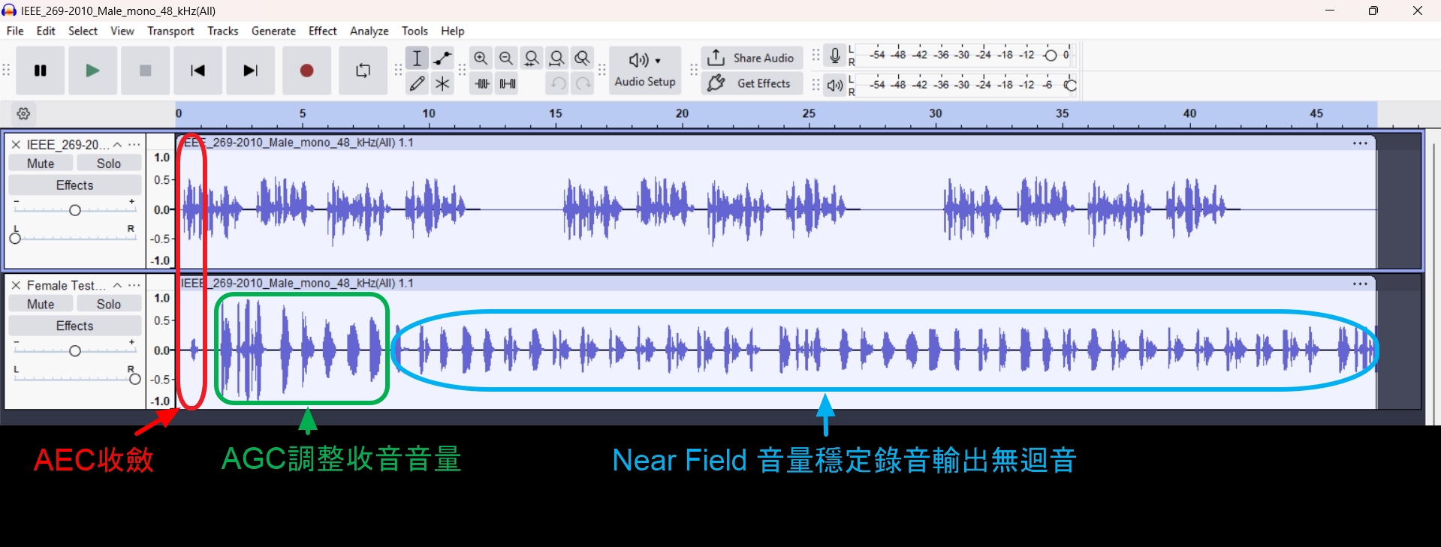The width and height of the screenshot is (1441, 547).
Task: Click the Fit Project to Width icon
Action: pos(557,58)
